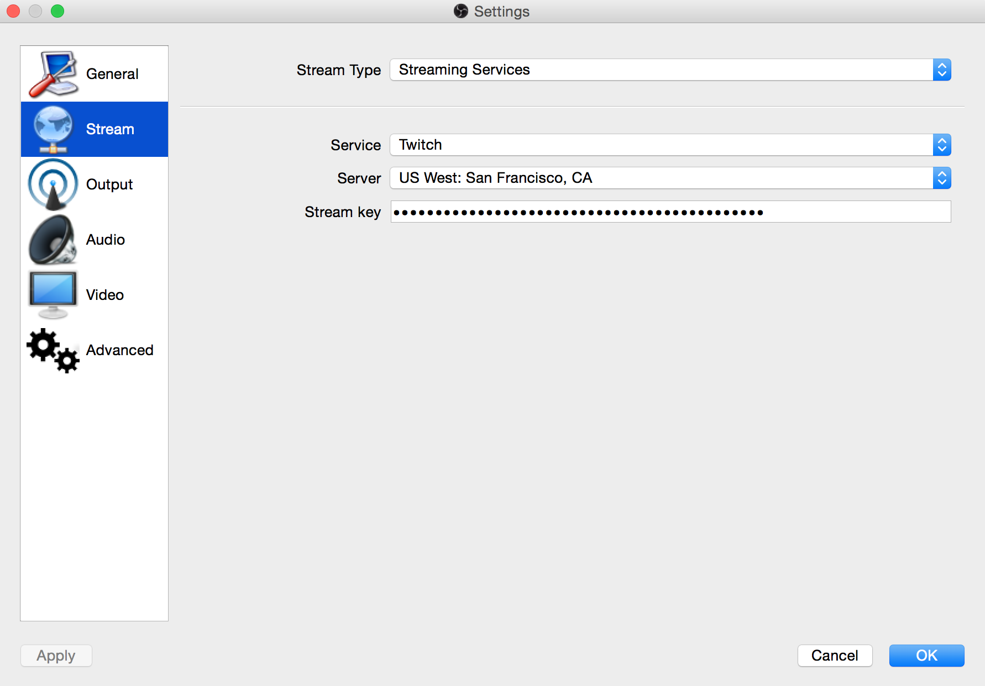Click the red close window button

coord(13,11)
